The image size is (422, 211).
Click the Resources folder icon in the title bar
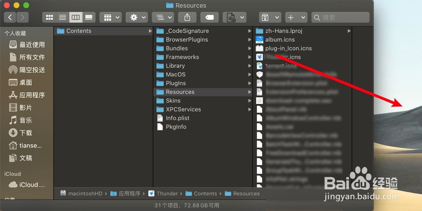pos(170,5)
